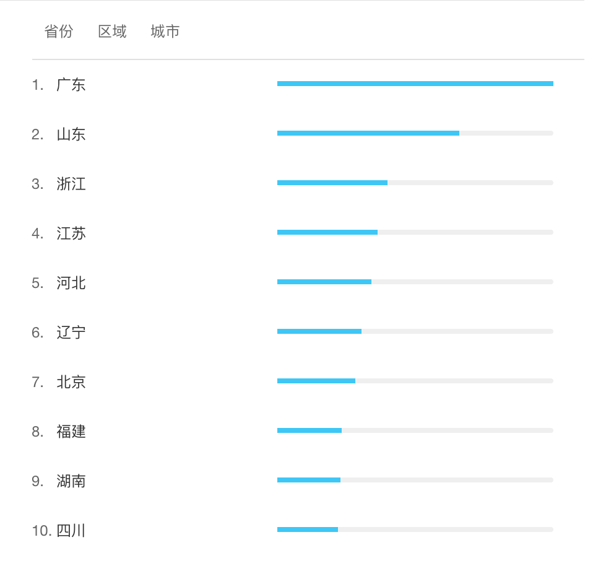Open the 城市 tab

(x=165, y=32)
